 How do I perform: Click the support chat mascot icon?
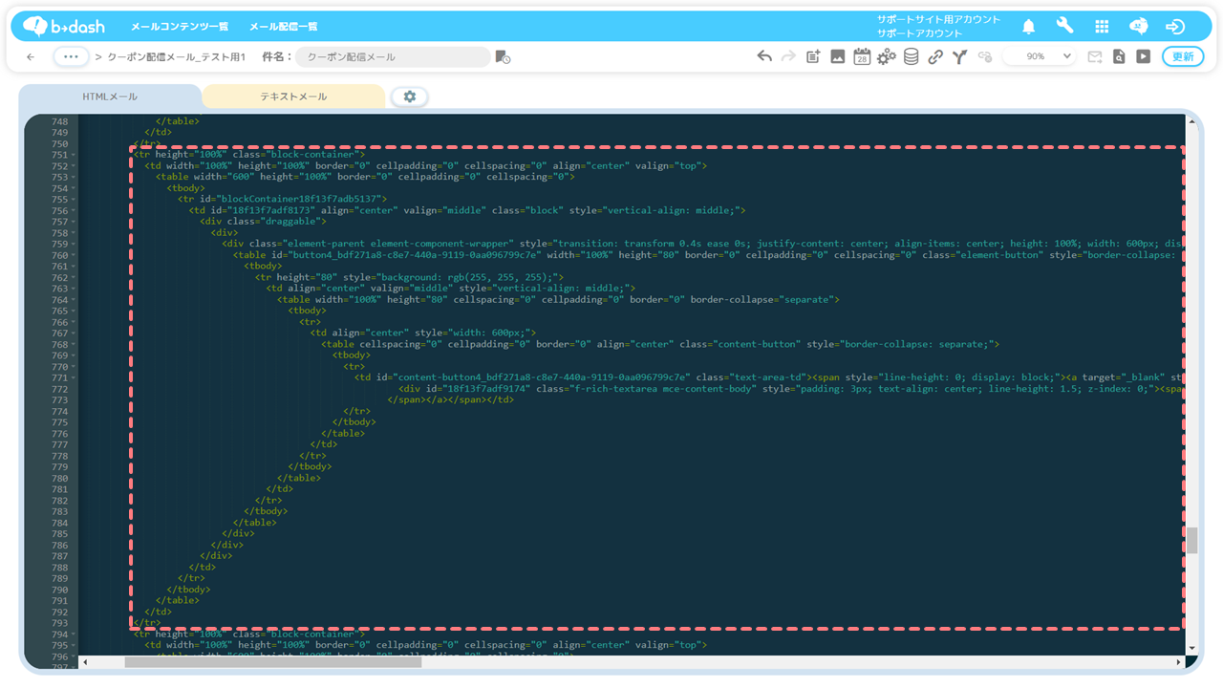click(x=1138, y=27)
